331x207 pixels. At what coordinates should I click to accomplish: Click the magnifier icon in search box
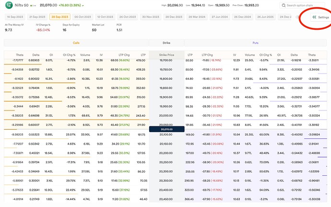(x=284, y=5)
